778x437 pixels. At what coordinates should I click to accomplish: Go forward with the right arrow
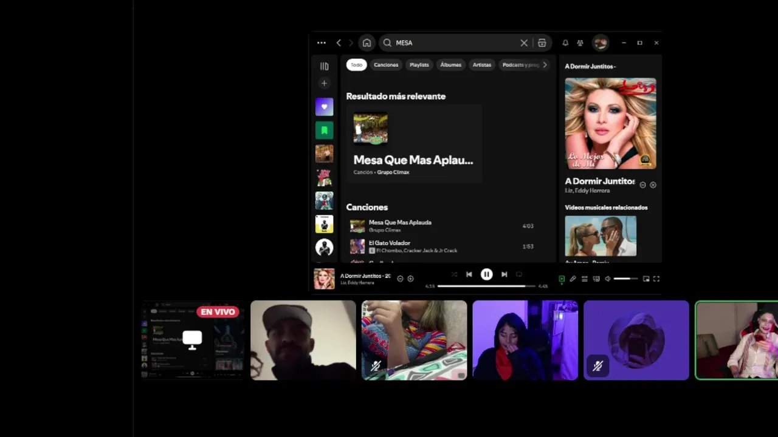[351, 43]
